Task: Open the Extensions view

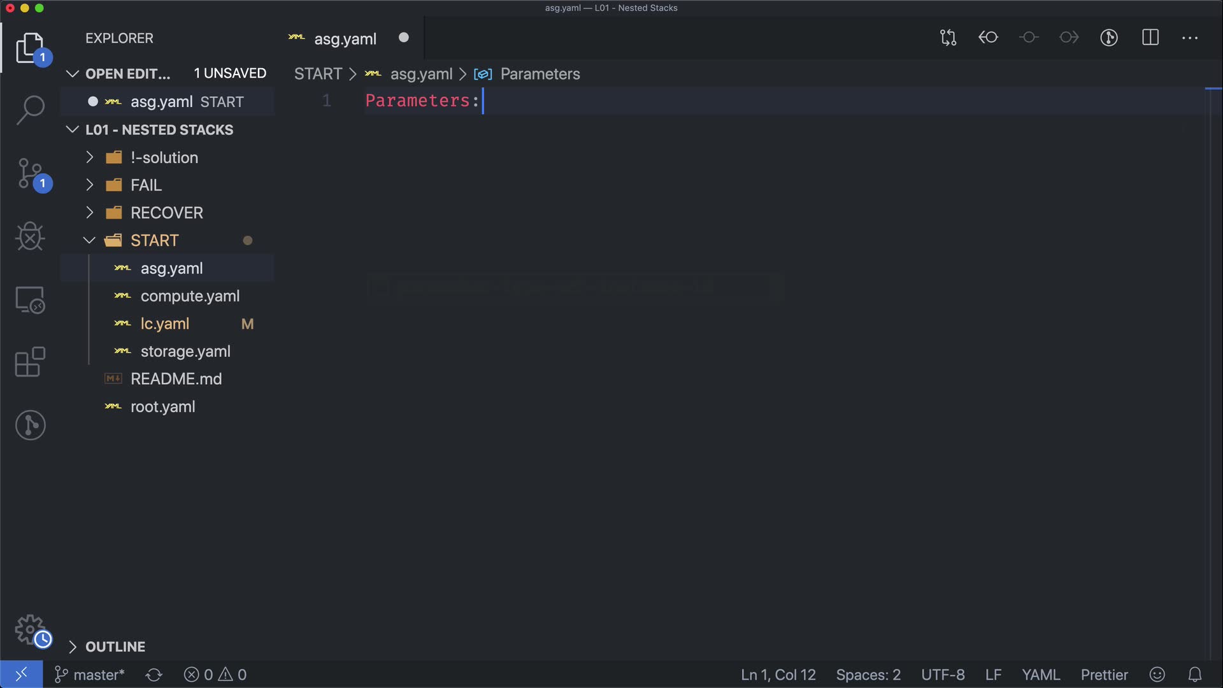Action: pos(30,362)
